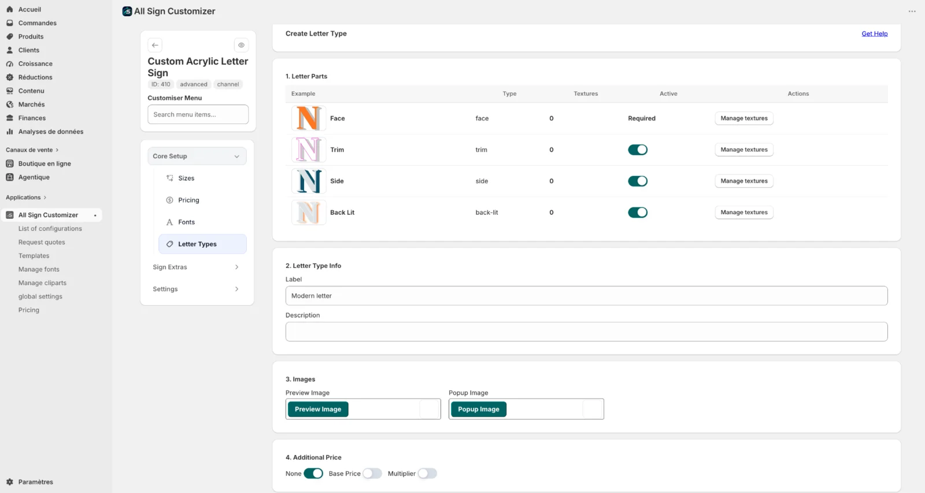Click Manage textures for Face
Viewport: 925px width, 493px height.
[744, 118]
